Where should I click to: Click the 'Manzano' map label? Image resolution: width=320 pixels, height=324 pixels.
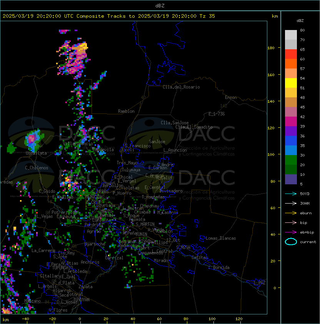32,301
